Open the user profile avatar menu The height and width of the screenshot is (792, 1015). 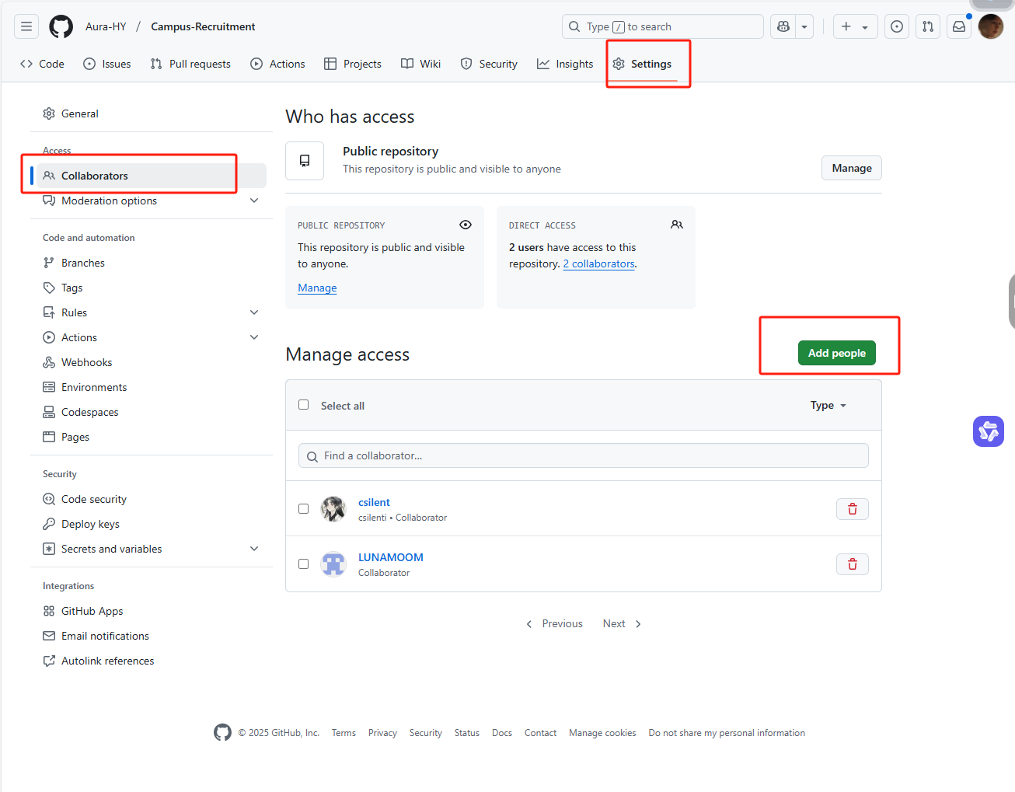(x=991, y=26)
